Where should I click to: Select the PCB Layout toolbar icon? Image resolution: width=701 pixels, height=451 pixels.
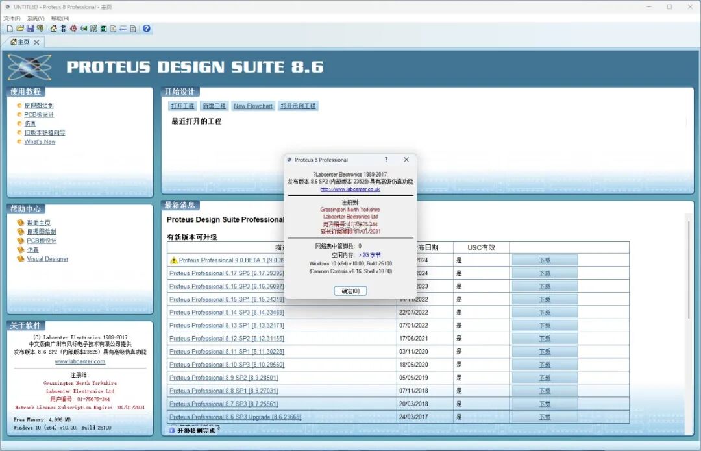pos(73,29)
